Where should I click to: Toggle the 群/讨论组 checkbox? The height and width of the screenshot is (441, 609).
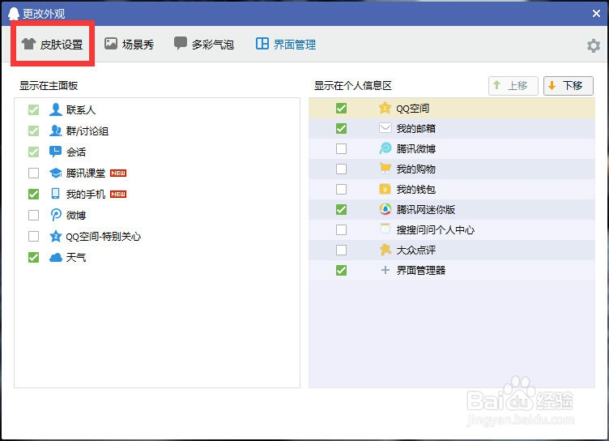tap(34, 131)
